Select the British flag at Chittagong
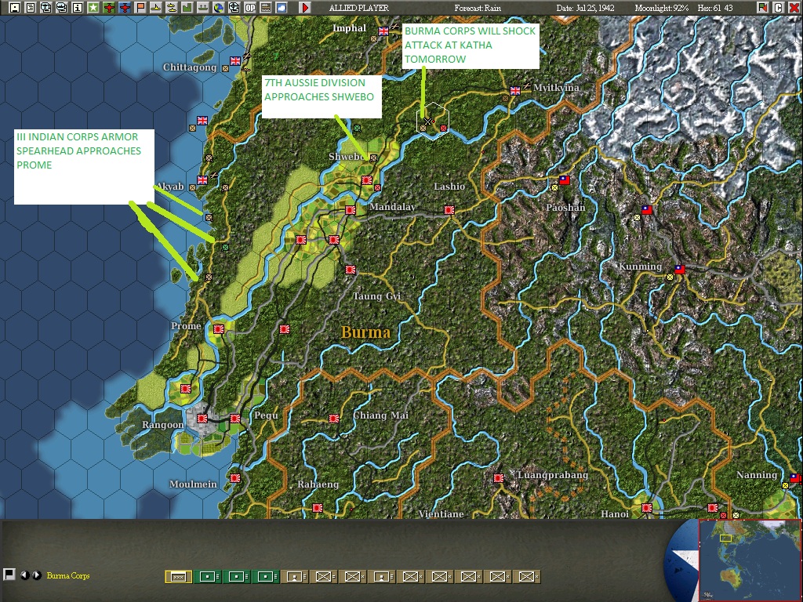Image resolution: width=803 pixels, height=602 pixels. coord(235,61)
